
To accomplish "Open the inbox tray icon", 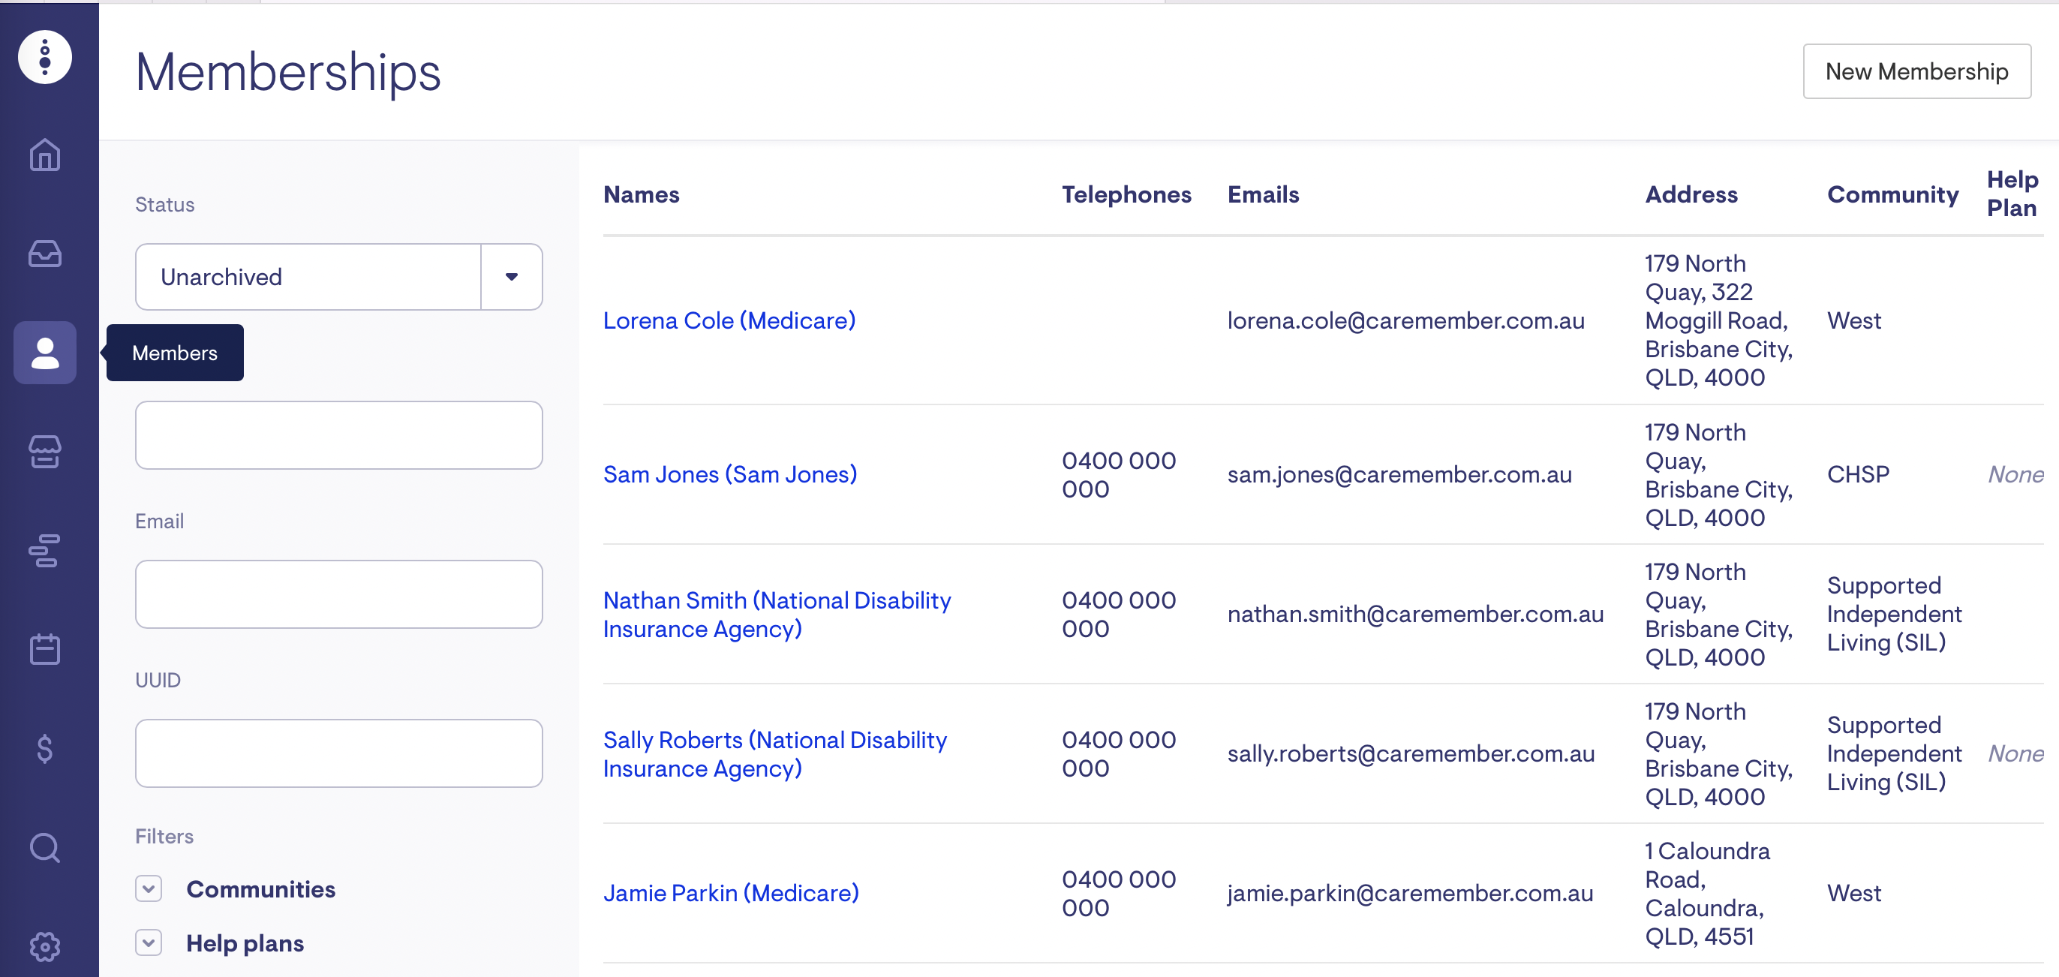I will click(45, 254).
